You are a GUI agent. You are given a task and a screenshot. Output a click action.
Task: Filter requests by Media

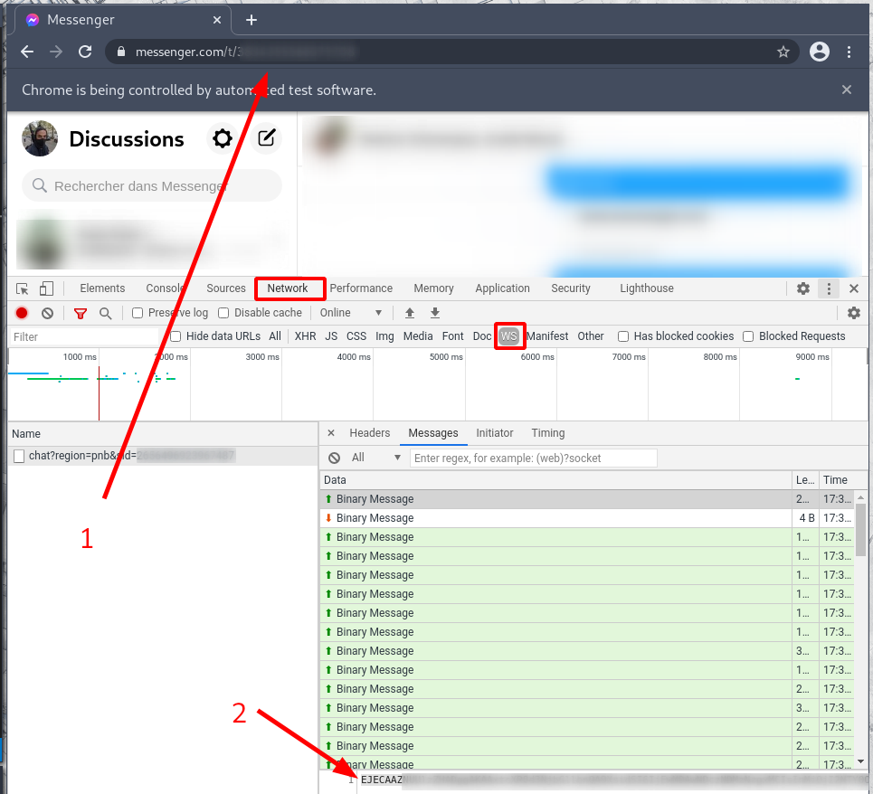pos(418,336)
